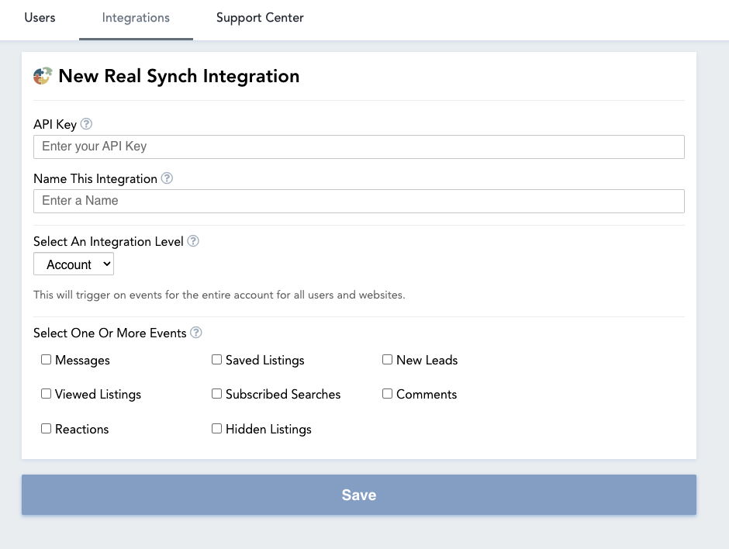Image resolution: width=729 pixels, height=549 pixels.
Task: Click the API Key help icon
Action: click(86, 124)
